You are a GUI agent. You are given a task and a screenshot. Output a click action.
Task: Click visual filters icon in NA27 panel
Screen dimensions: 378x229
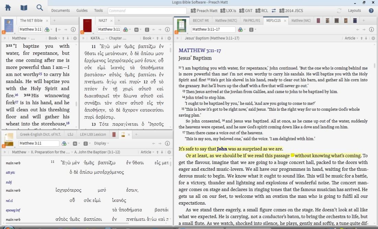coord(126,29)
